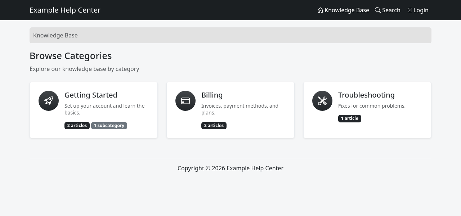The width and height of the screenshot is (461, 216).
Task: Open the Getting Started category title
Action: tap(91, 95)
